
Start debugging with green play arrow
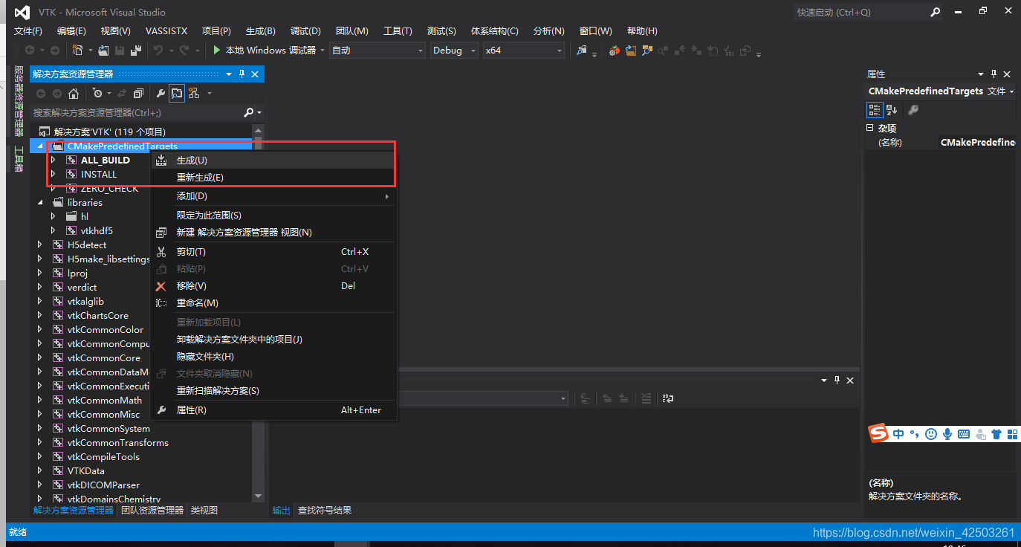[x=216, y=51]
